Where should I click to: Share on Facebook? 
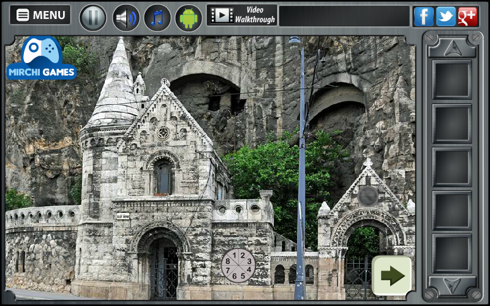[x=423, y=17]
